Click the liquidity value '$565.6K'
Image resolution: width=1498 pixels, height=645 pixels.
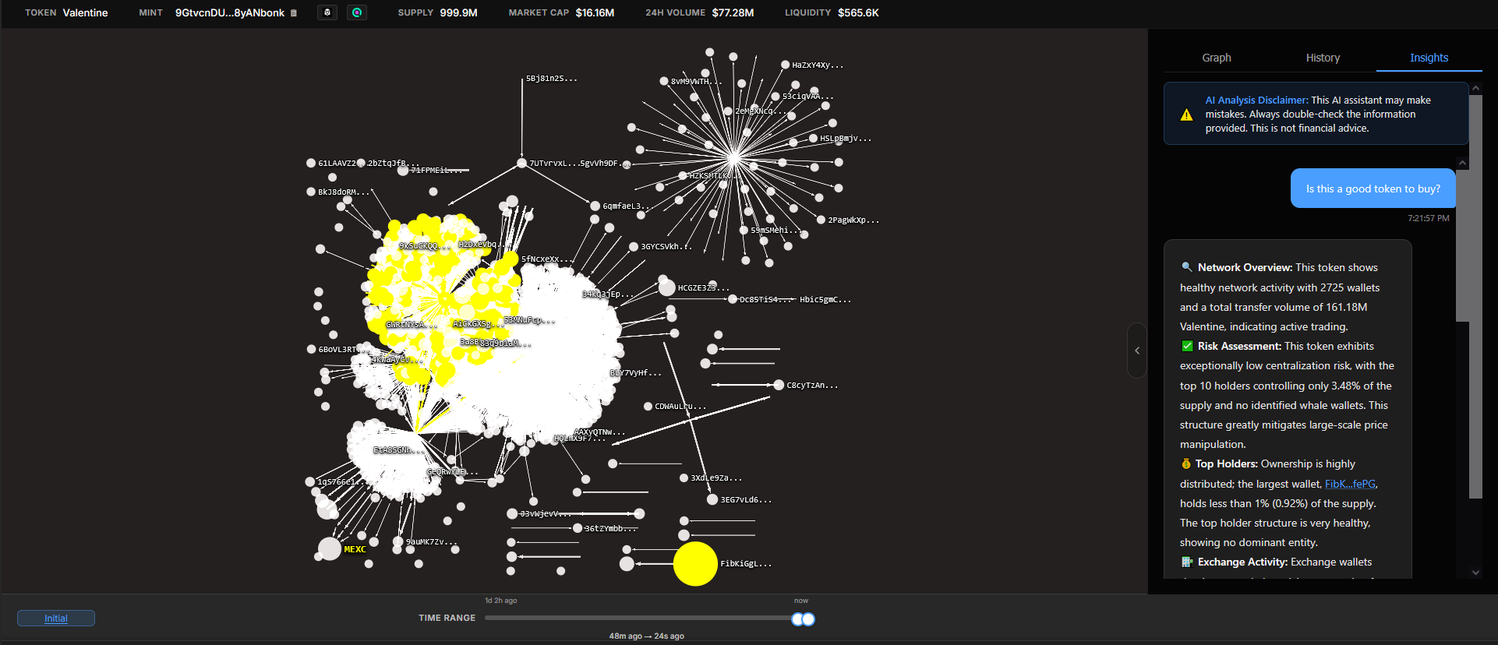(x=858, y=12)
